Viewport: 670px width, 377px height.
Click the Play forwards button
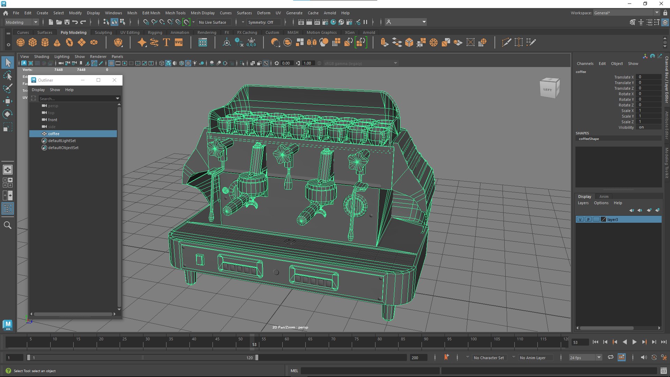tap(634, 342)
